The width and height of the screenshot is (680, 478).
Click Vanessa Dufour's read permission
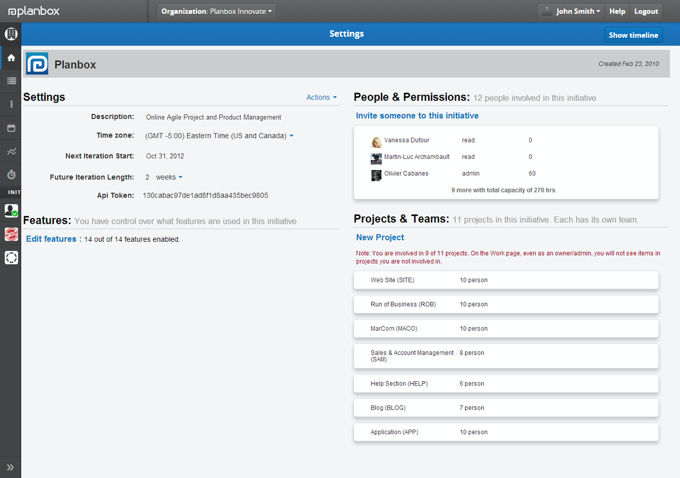pyautogui.click(x=468, y=140)
